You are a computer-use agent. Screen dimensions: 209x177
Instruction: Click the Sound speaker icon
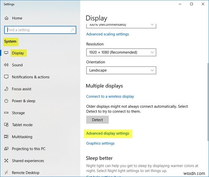[6, 65]
